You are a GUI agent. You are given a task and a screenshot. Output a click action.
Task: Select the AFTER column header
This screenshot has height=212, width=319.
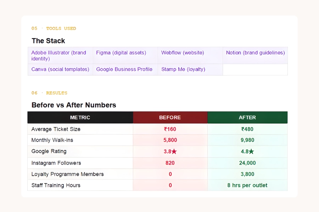coord(247,117)
